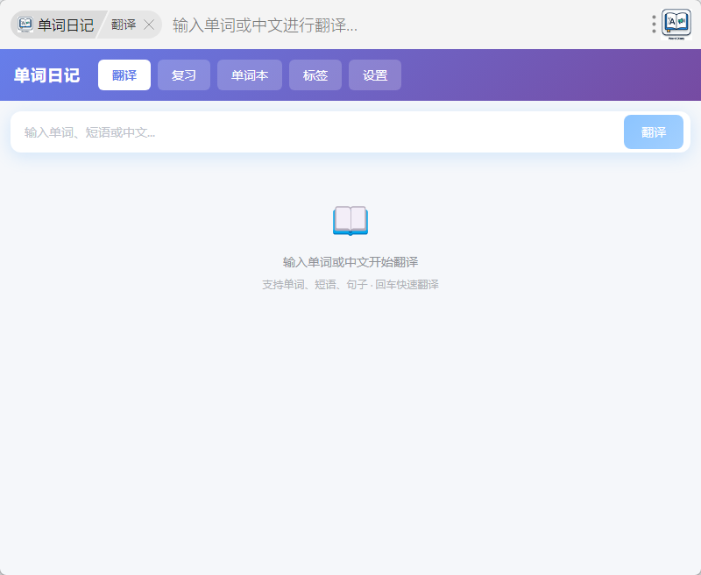
Task: Click the 单词日记 title in purple header
Action: 46,75
